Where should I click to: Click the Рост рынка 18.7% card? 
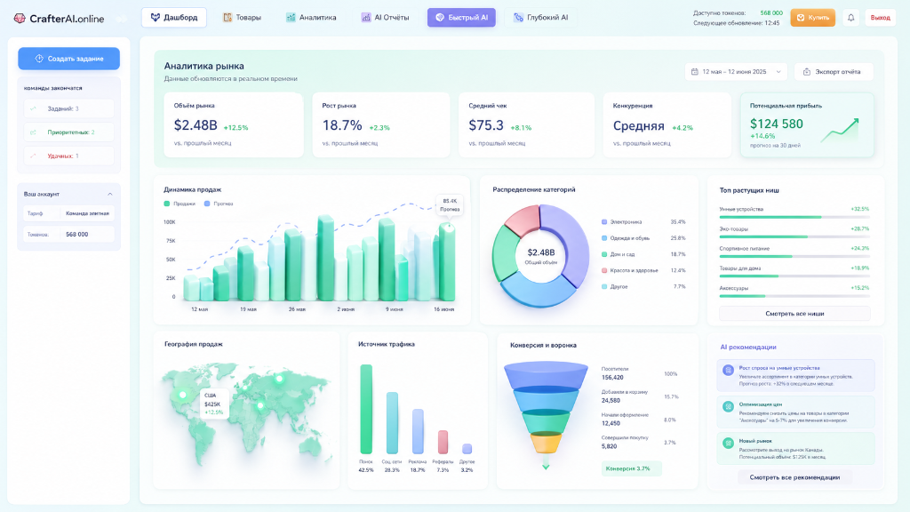tap(380, 124)
